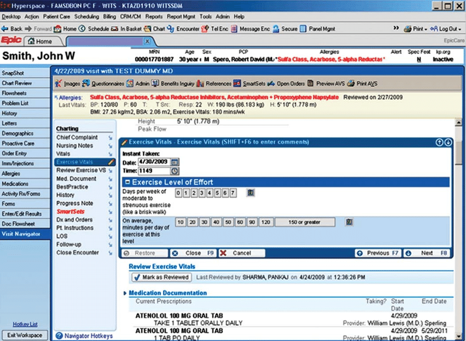
Task: Go to Previous F7 section
Action: pyautogui.click(x=378, y=253)
